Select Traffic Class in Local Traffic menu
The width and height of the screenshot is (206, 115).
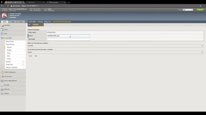click(9, 65)
